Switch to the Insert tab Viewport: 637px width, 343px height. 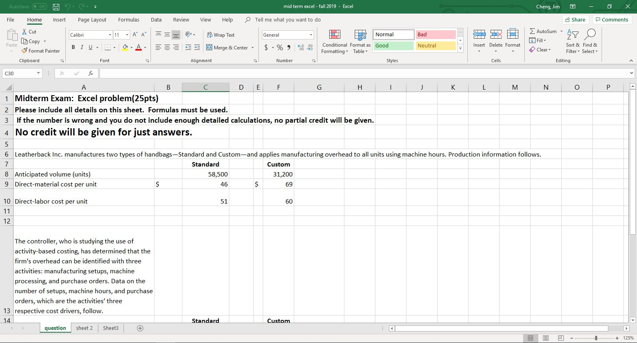click(59, 20)
